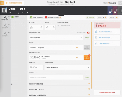The image size is (122, 97).
Task: Toggle the Restrict Post switch
Action: coord(88,33)
